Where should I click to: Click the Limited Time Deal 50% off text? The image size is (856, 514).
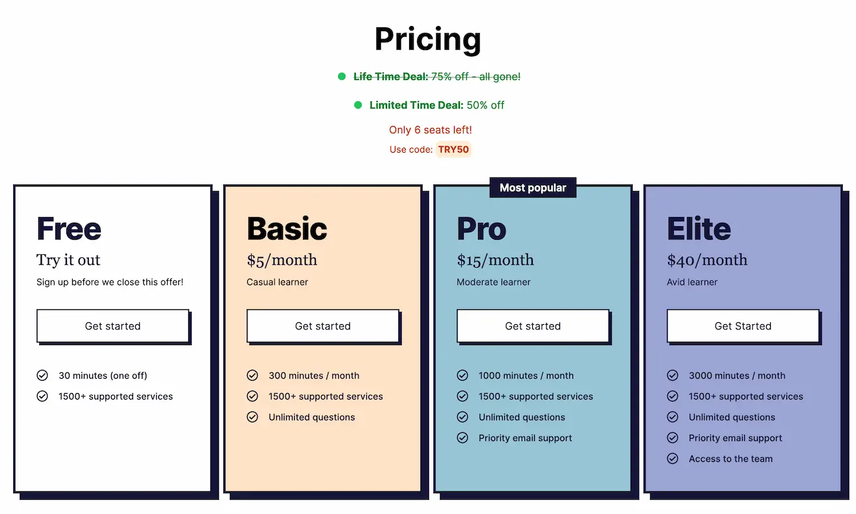(437, 105)
